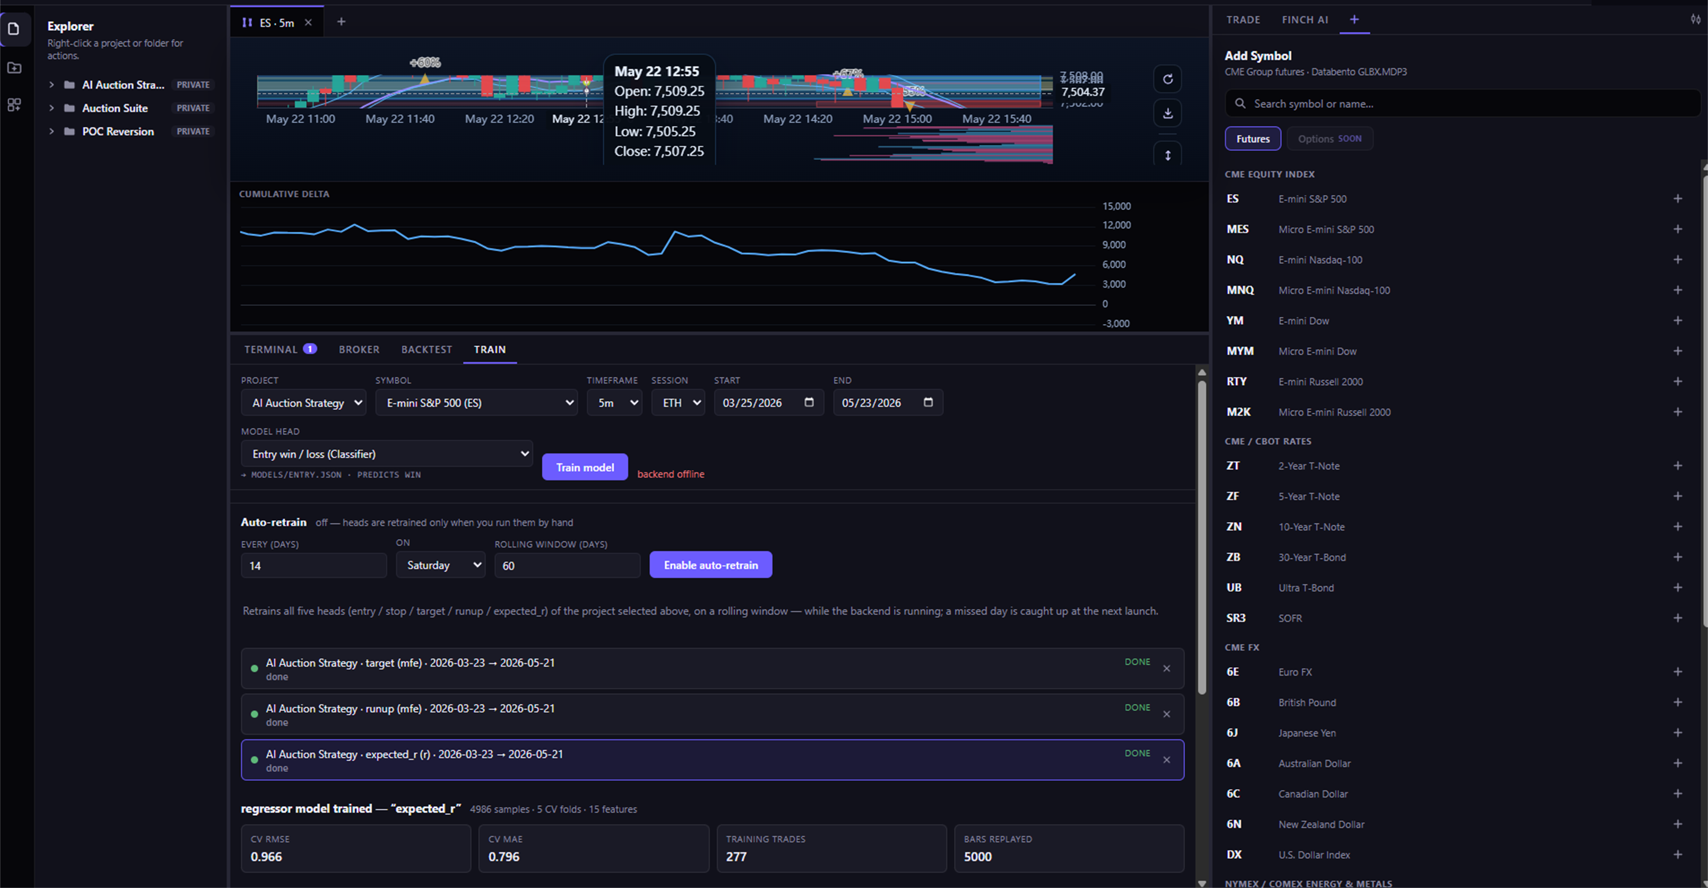Add ES E-mini S&P 500 symbol

1678,199
